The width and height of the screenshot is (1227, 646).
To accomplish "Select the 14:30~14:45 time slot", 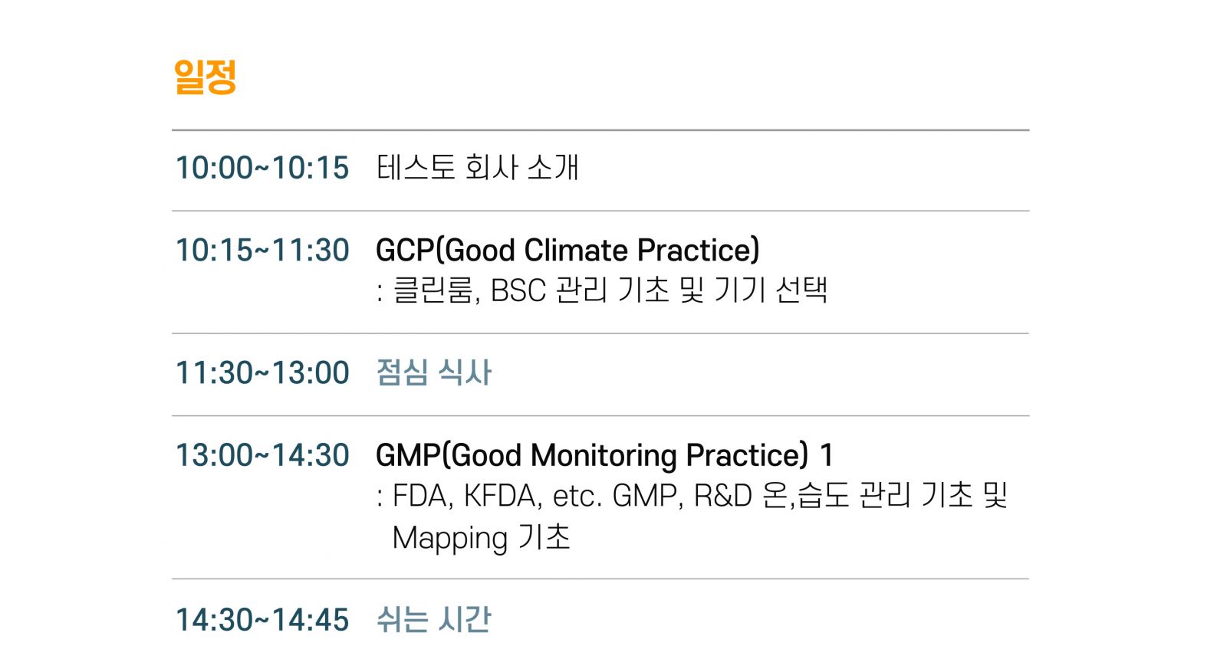I will pyautogui.click(x=262, y=620).
